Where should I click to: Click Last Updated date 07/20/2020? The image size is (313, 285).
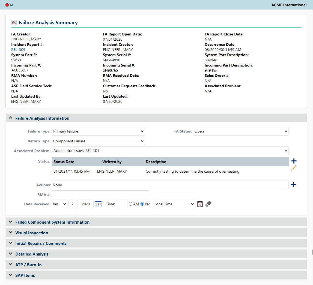[x=113, y=101]
